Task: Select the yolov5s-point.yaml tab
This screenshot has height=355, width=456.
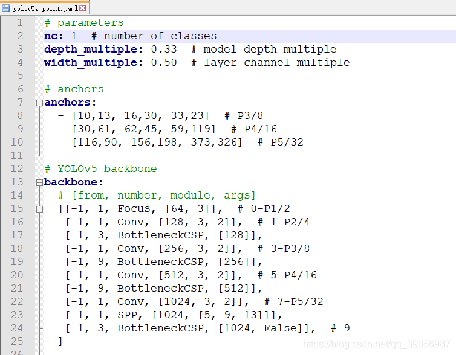Action: point(45,8)
